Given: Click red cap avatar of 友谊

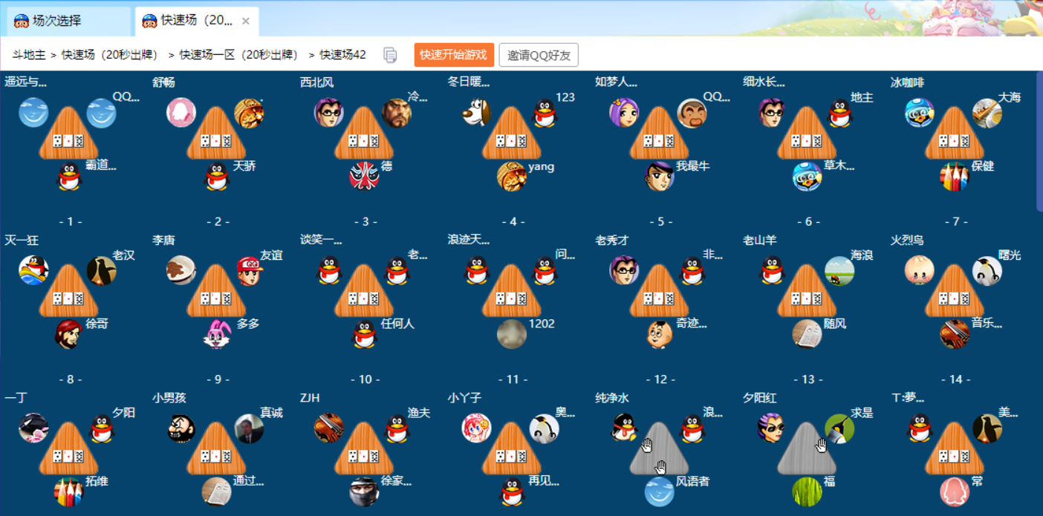Looking at the screenshot, I should pos(250,270).
